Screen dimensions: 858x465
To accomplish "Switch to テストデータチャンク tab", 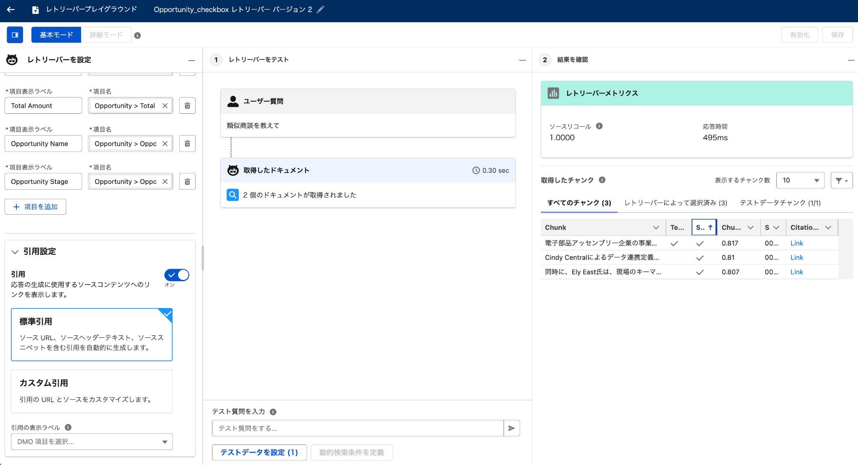I will 780,203.
